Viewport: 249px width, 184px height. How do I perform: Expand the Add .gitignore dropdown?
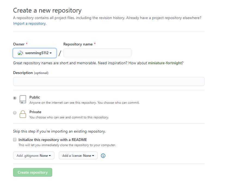pos(34,156)
